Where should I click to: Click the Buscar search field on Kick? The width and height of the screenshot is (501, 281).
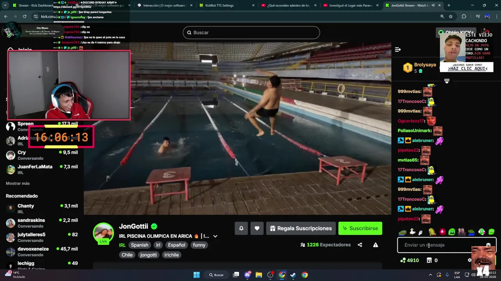pos(251,32)
